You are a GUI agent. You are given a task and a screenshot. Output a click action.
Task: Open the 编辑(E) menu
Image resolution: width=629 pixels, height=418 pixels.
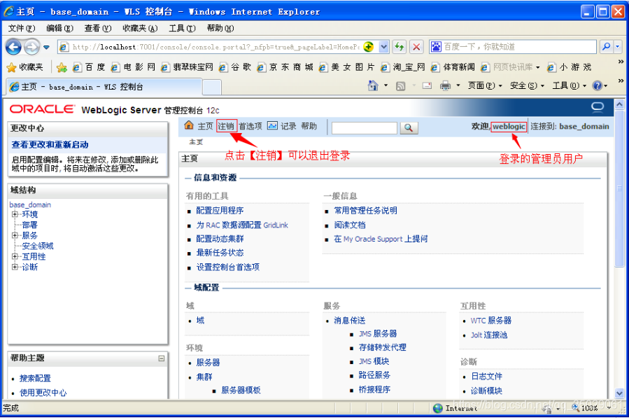click(59, 28)
